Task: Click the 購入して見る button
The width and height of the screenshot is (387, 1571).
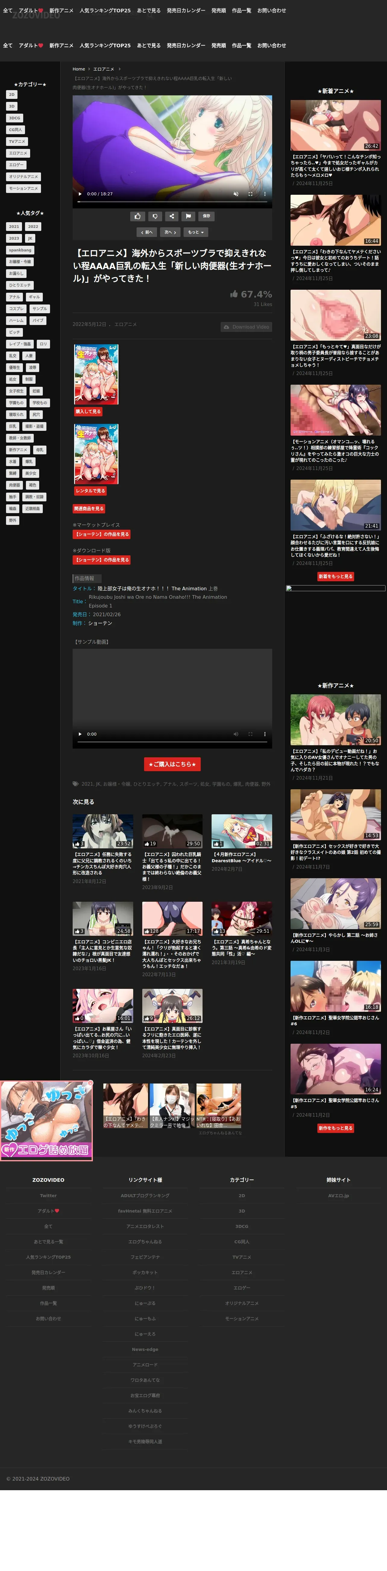Action: tap(88, 412)
